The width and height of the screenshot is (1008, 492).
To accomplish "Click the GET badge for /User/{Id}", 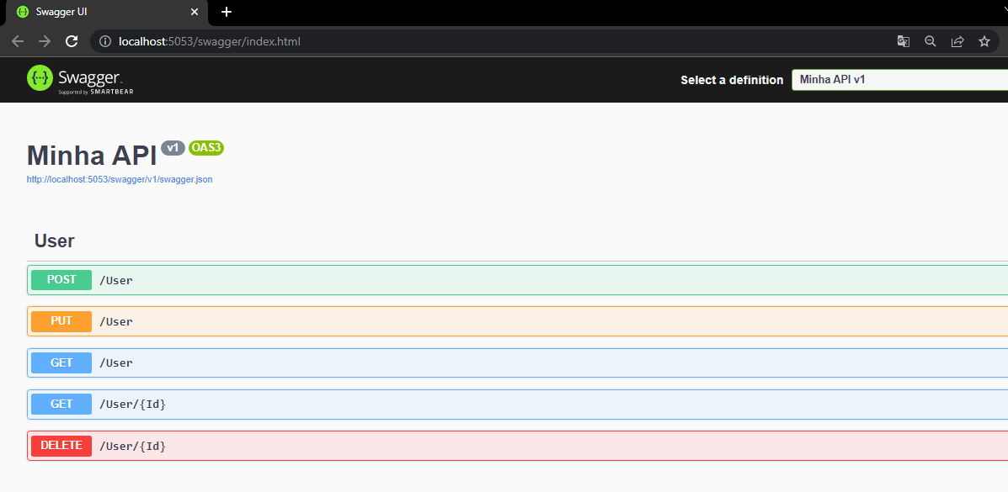I will (x=61, y=404).
